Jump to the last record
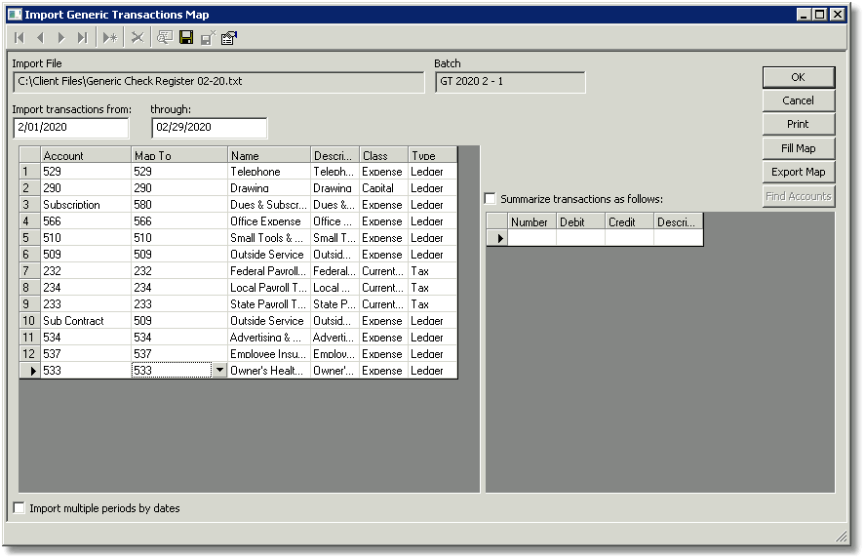 click(x=82, y=38)
